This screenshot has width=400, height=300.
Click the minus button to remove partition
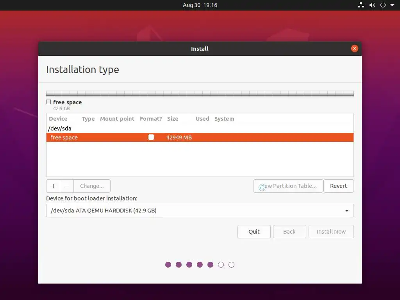[x=67, y=186]
